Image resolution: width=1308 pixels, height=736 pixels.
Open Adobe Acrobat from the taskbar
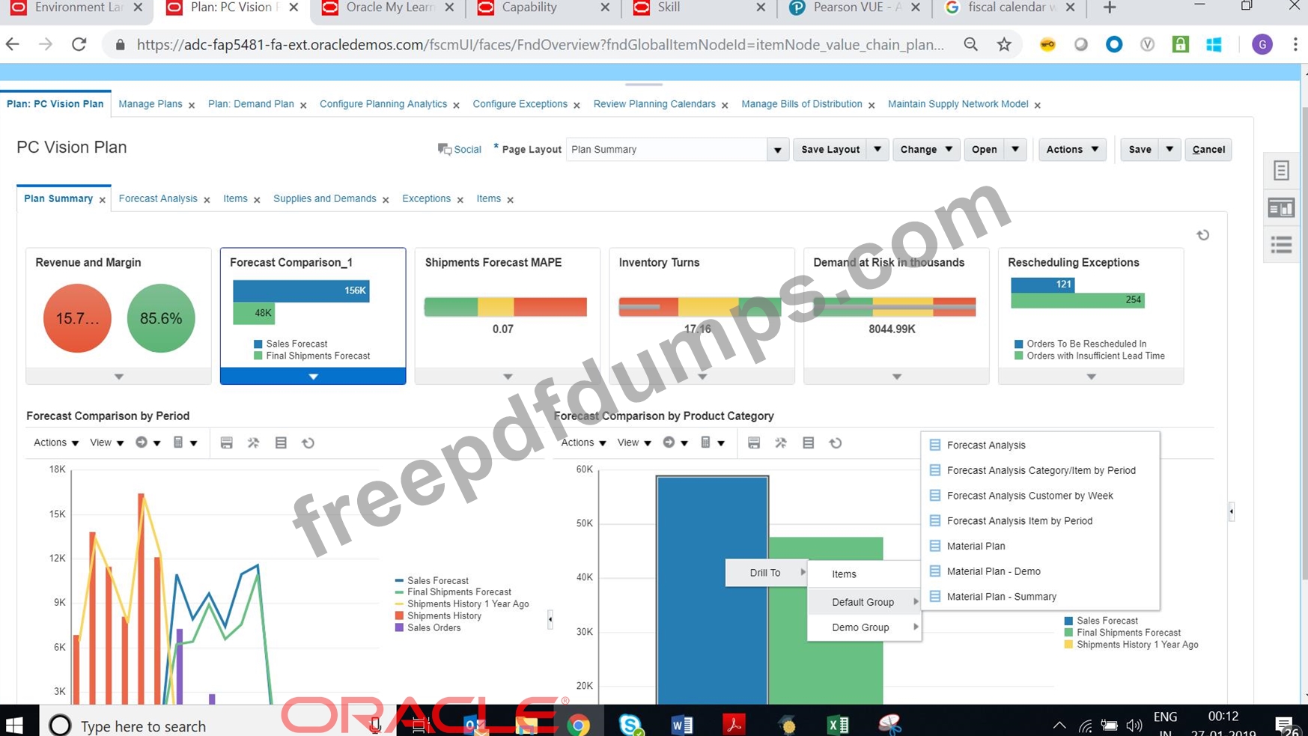tap(734, 725)
